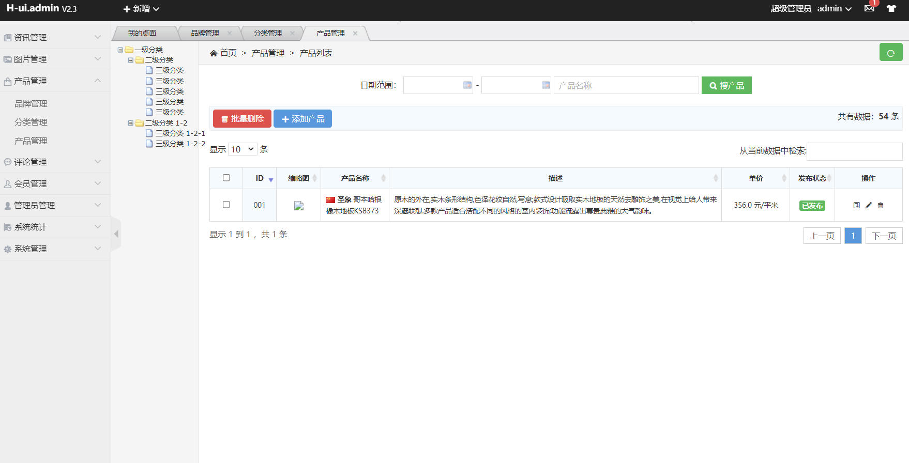Expand 资讯管理 sidebar menu

(55, 37)
